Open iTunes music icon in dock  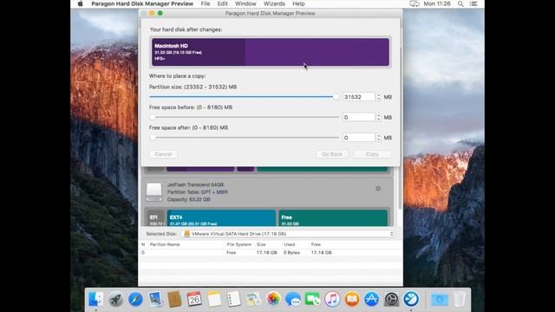click(332, 299)
